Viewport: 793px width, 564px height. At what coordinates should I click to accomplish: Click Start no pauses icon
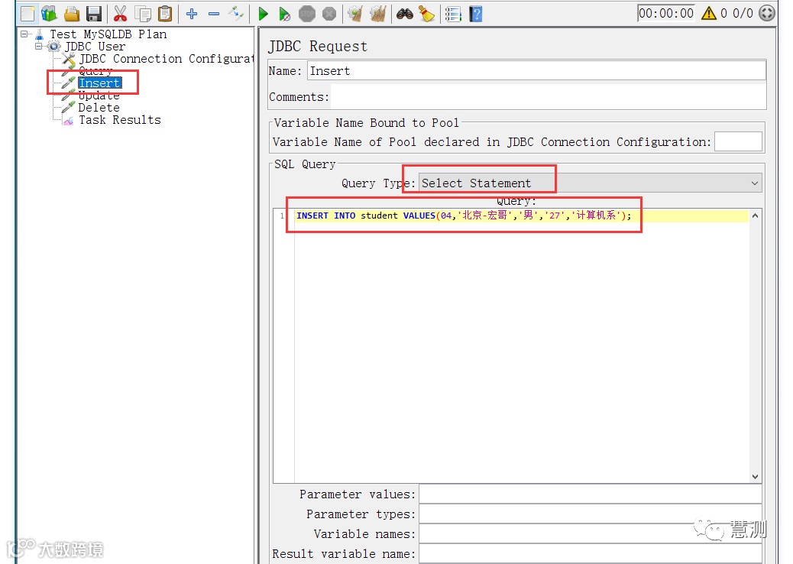click(x=285, y=14)
